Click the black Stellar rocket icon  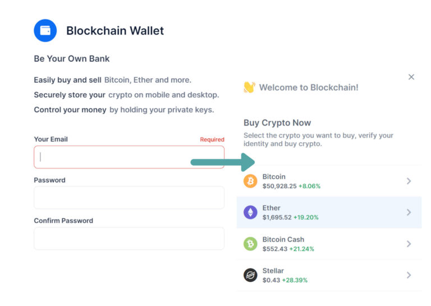250,275
